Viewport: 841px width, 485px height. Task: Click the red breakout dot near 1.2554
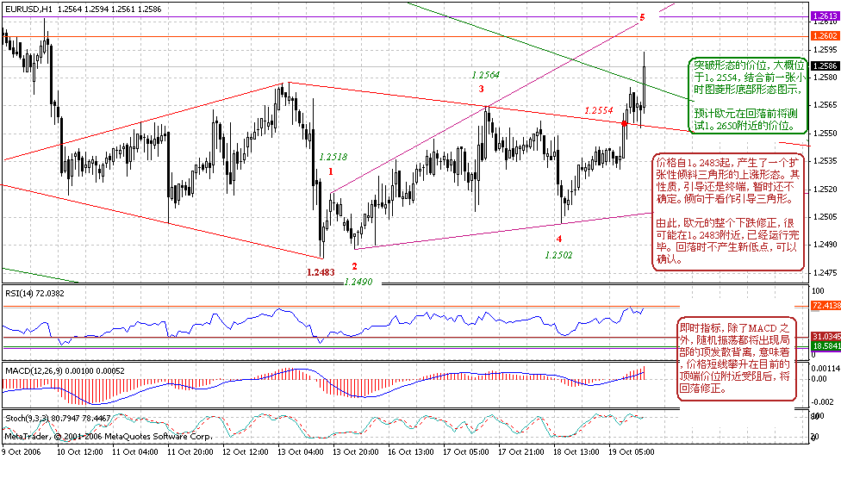(625, 123)
